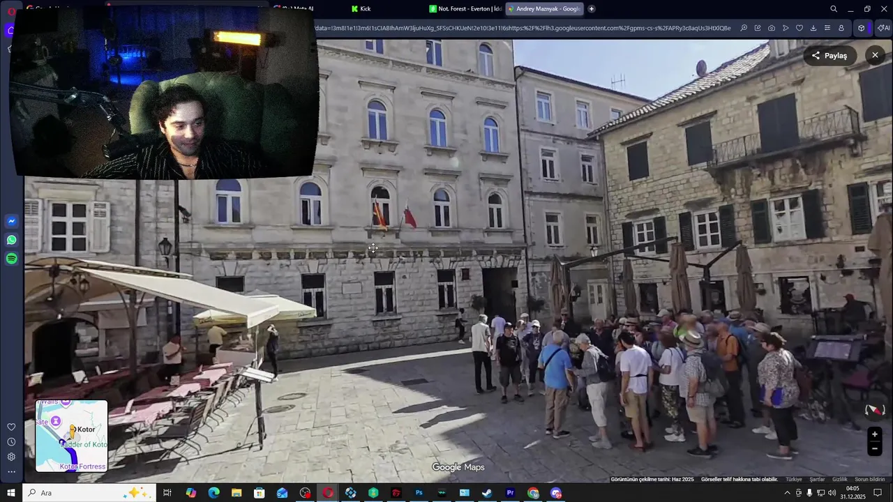Expand the system tray hidden icons chevron

tap(788, 493)
